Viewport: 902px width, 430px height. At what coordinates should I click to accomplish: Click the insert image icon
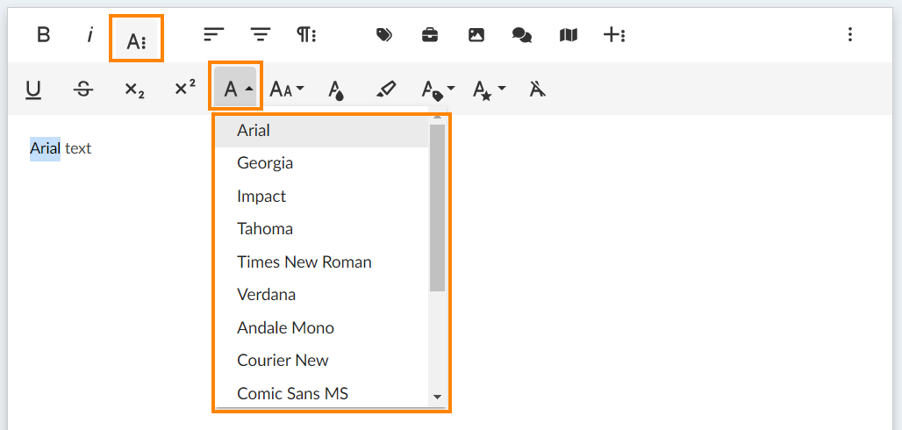[476, 35]
